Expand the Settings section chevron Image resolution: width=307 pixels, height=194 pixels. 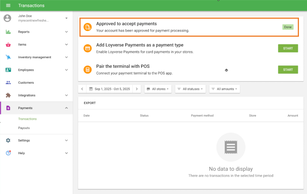pyautogui.click(x=66, y=140)
